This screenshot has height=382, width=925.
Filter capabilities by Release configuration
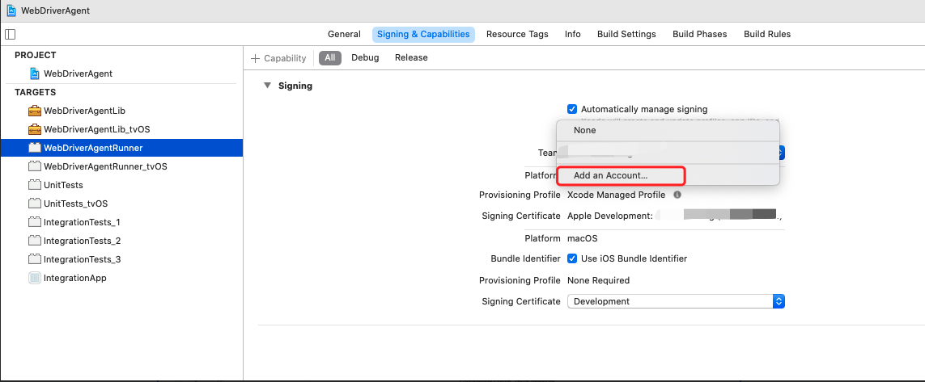[411, 58]
